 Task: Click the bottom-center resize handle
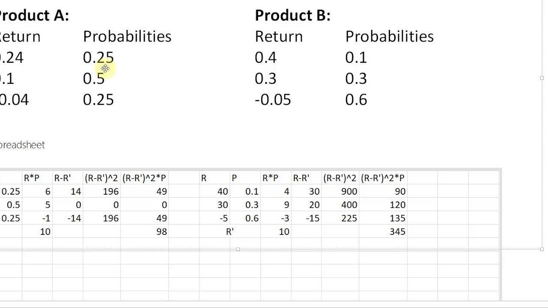pos(238,249)
